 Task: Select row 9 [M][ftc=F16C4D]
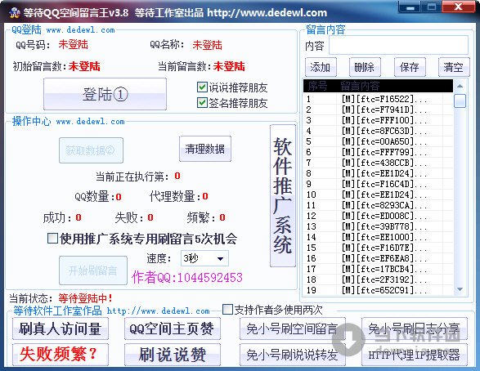tap(379, 184)
